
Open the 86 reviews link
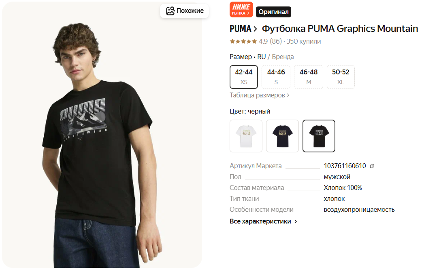coord(276,41)
